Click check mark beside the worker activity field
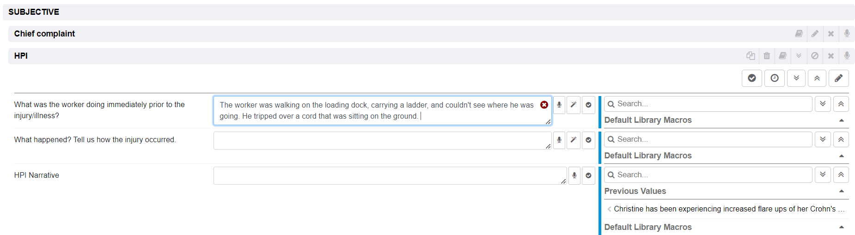This screenshot has height=235, width=855. click(588, 105)
